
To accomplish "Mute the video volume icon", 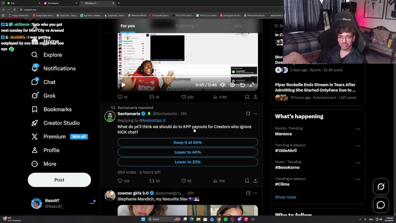I will tap(222, 85).
